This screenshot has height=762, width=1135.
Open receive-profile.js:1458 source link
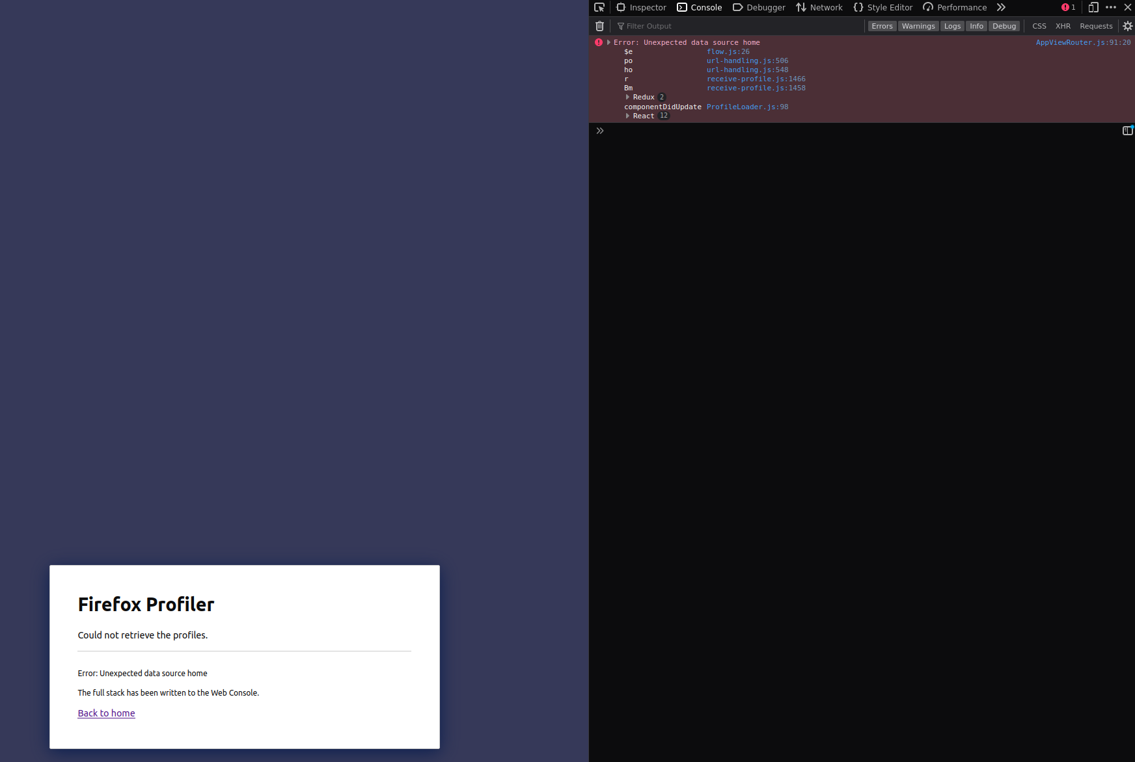(x=756, y=88)
